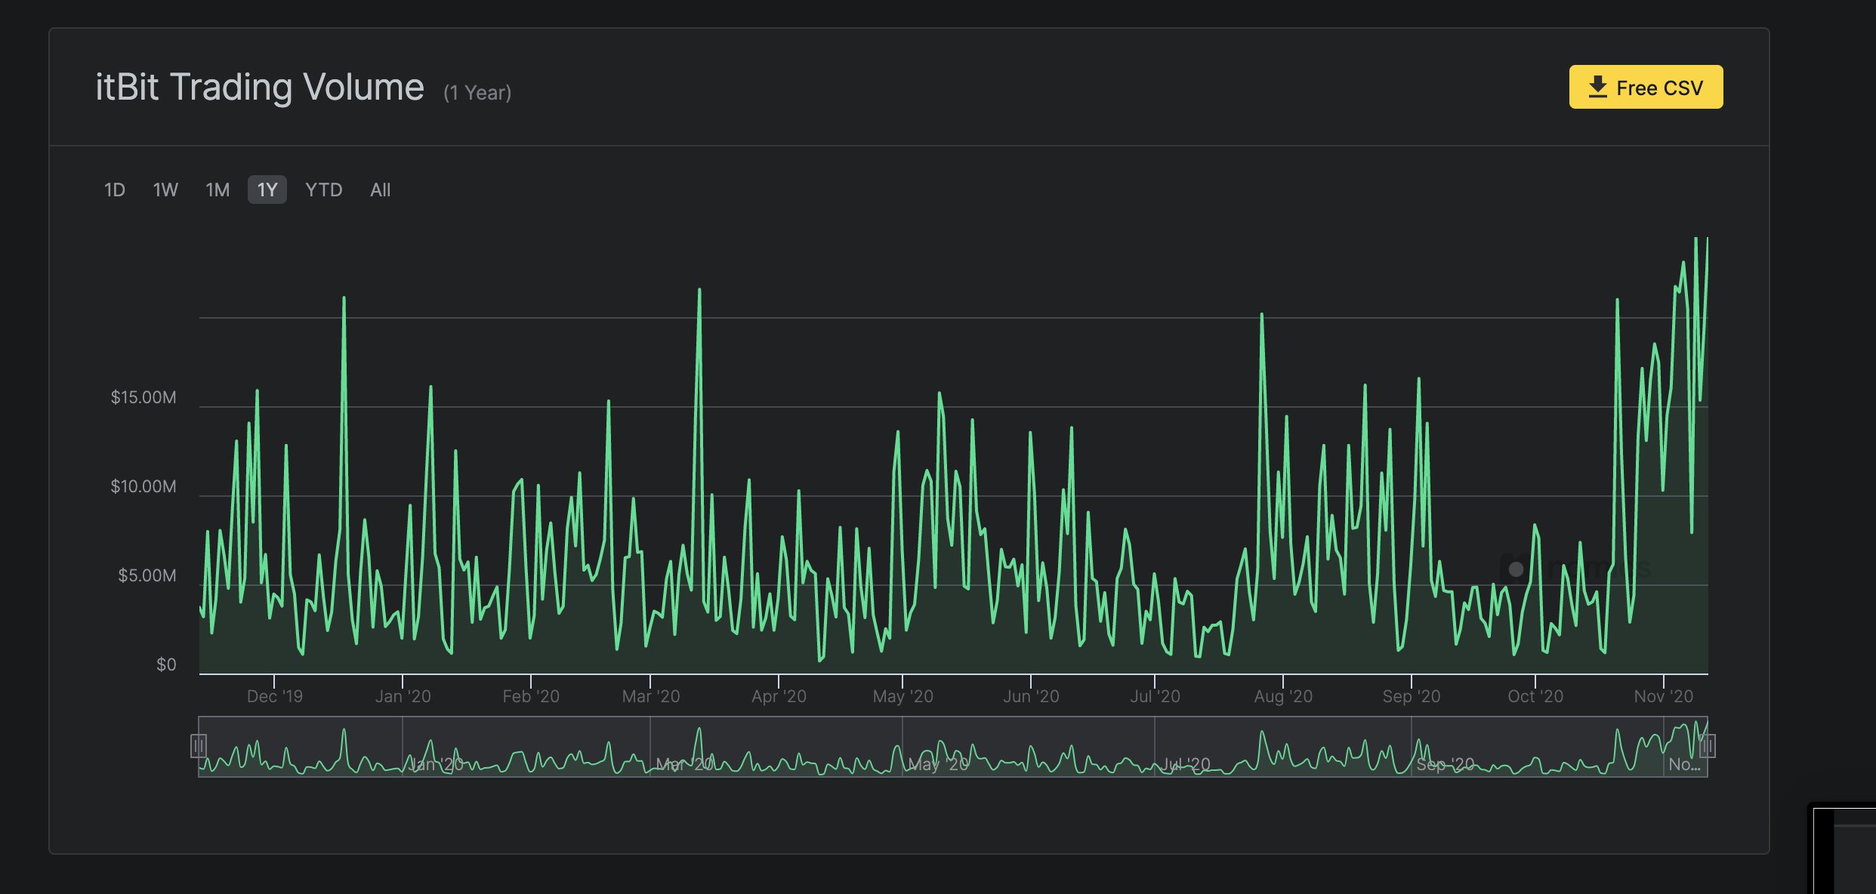Click the Oct '20 x-axis label

tap(1535, 696)
